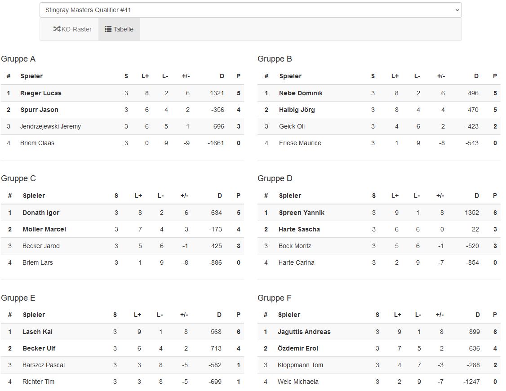Click Özdemir Erol in Gruppe F
Screen dimensions: 506x391
pyautogui.click(x=298, y=348)
